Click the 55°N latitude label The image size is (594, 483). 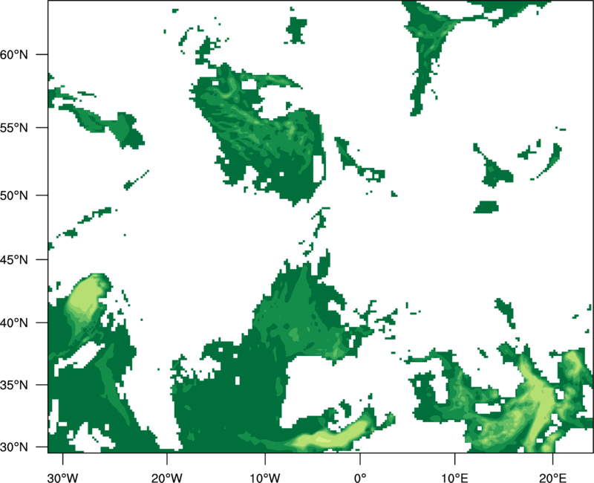[14, 128]
